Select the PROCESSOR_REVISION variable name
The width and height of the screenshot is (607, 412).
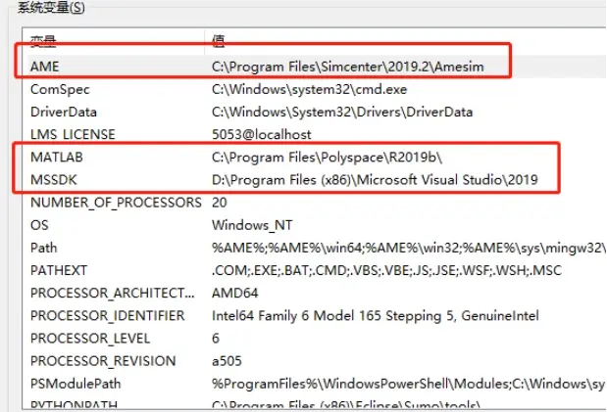point(103,361)
